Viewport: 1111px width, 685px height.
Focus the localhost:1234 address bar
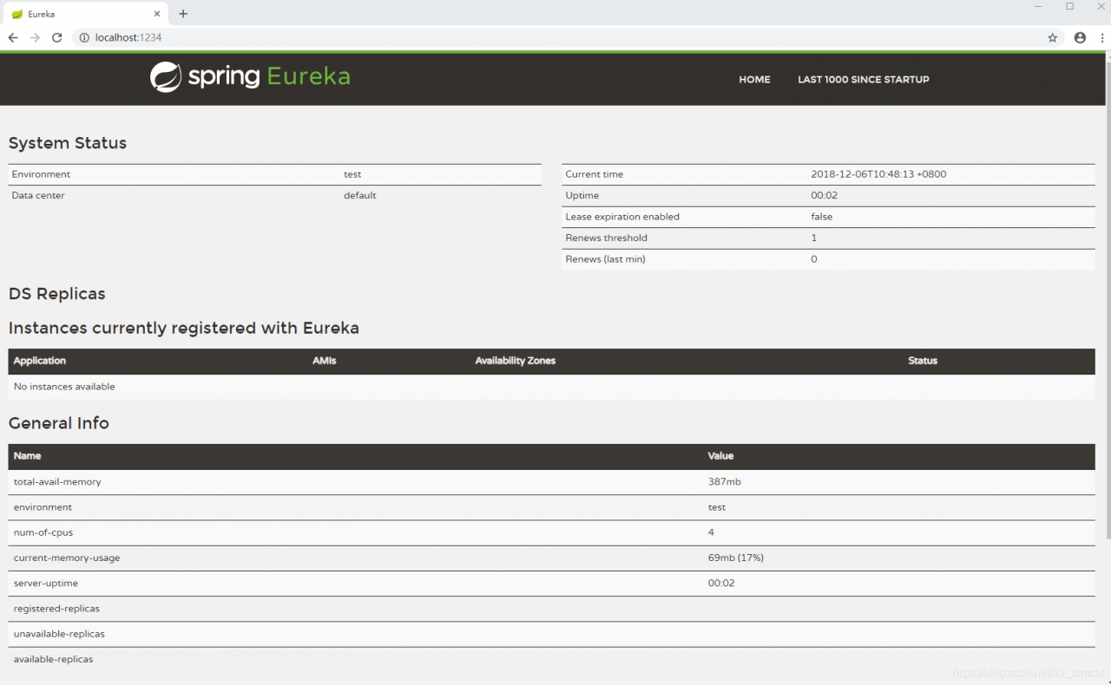(x=555, y=37)
